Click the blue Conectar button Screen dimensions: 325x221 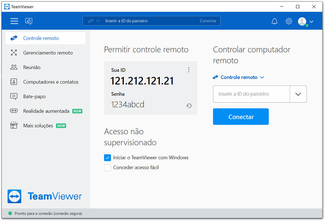(241, 117)
